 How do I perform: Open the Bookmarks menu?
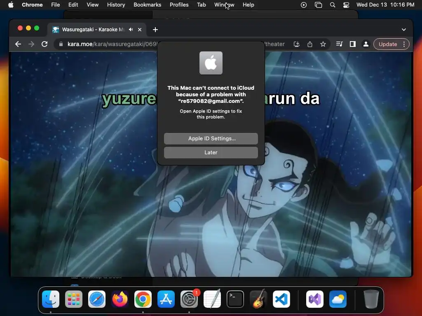(x=147, y=5)
